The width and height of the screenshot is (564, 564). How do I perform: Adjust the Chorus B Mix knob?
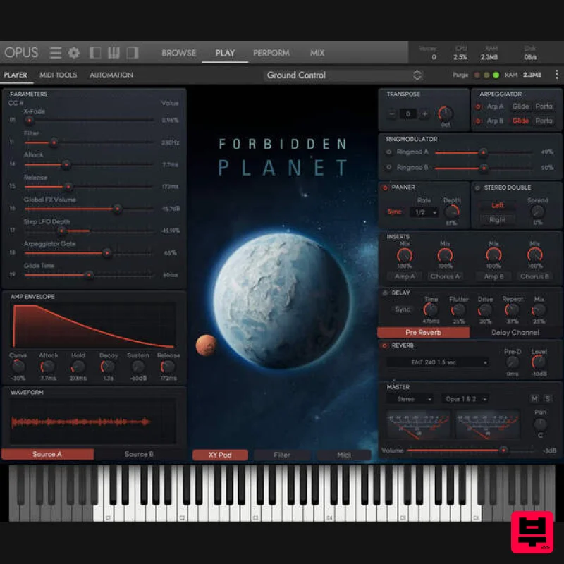pyautogui.click(x=535, y=256)
